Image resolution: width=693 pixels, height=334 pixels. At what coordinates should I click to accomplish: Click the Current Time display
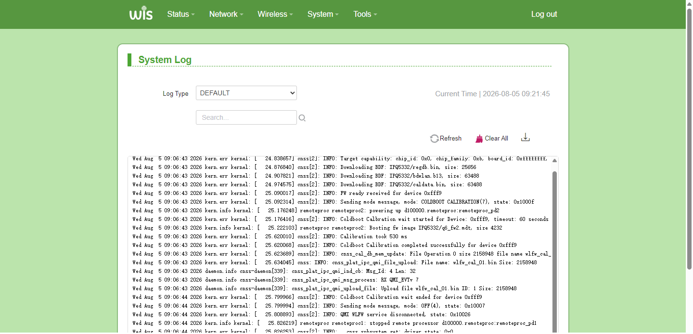click(492, 94)
